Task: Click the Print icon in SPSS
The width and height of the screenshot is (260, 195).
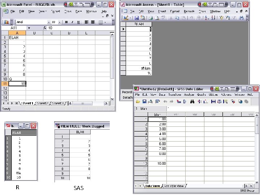Action: [150, 101]
